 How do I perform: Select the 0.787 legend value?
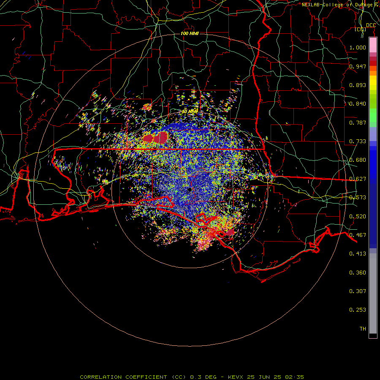click(358, 122)
